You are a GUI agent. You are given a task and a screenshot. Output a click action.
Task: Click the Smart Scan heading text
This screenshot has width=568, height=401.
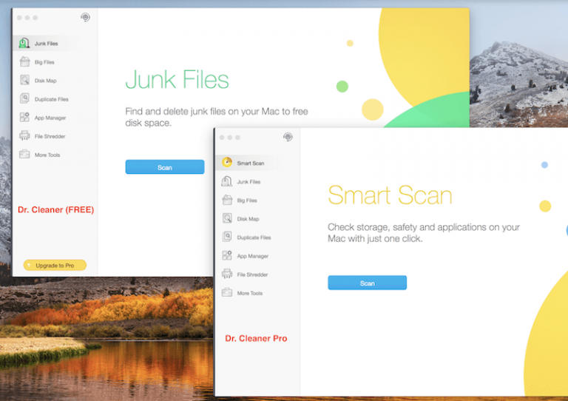coord(390,195)
